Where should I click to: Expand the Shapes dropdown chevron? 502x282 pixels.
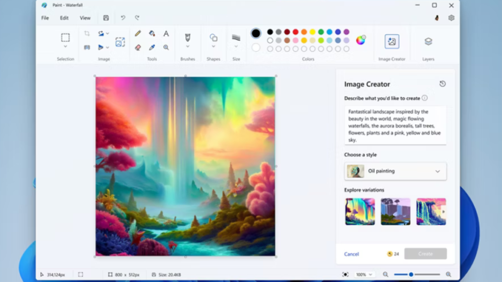214,47
